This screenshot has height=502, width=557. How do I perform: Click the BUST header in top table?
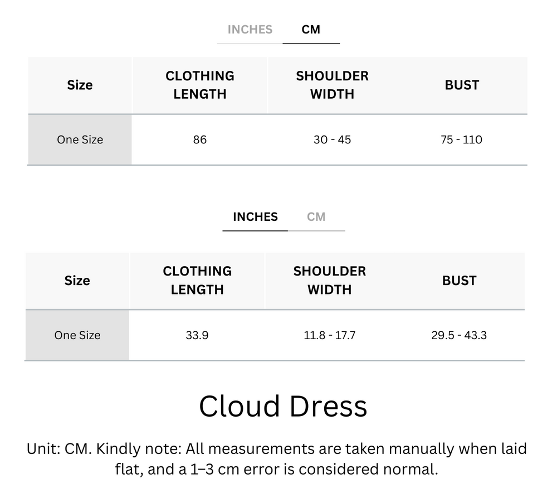click(462, 85)
